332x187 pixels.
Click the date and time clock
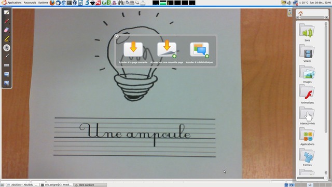tap(321, 3)
